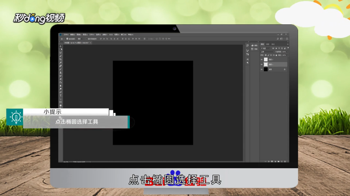
Task: Open the 窗口 menu
Action: coord(124,35)
